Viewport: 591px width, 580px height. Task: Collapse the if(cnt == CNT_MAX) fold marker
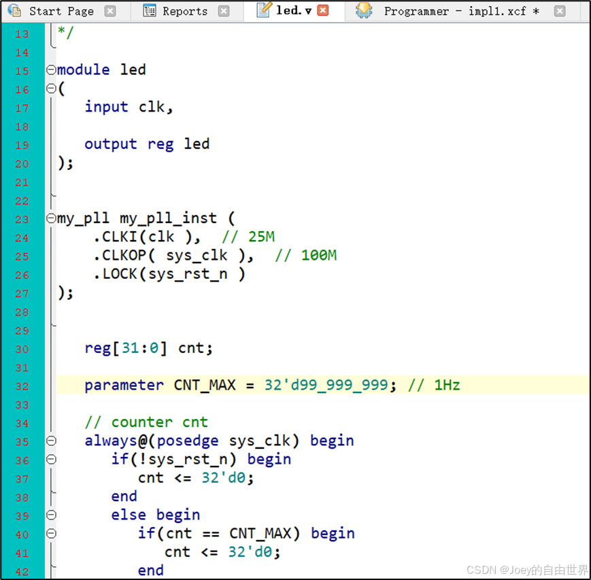point(51,533)
